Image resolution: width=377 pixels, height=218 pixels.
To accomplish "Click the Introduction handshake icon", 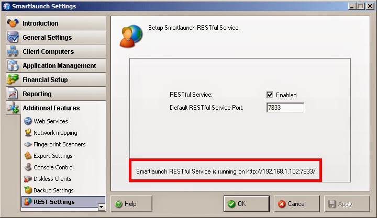I will 13,23.
